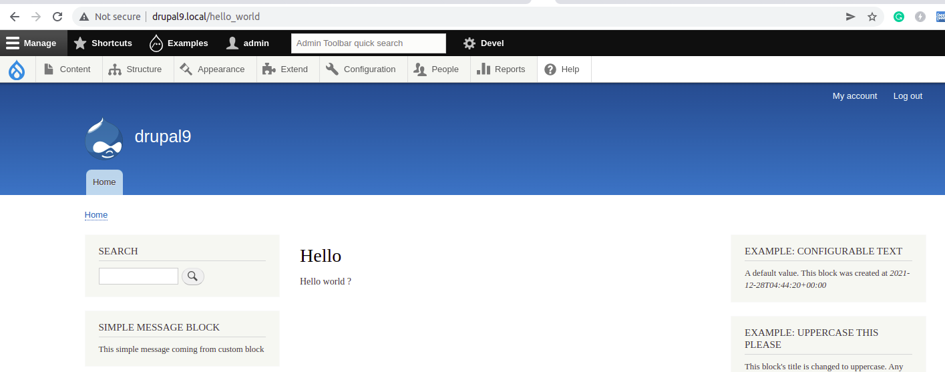This screenshot has height=372, width=945.
Task: Open the Extend admin menu
Action: click(x=288, y=69)
